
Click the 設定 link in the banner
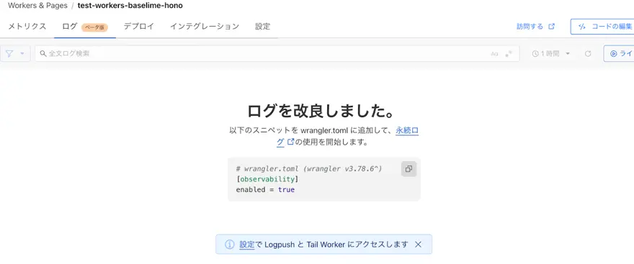click(246, 245)
